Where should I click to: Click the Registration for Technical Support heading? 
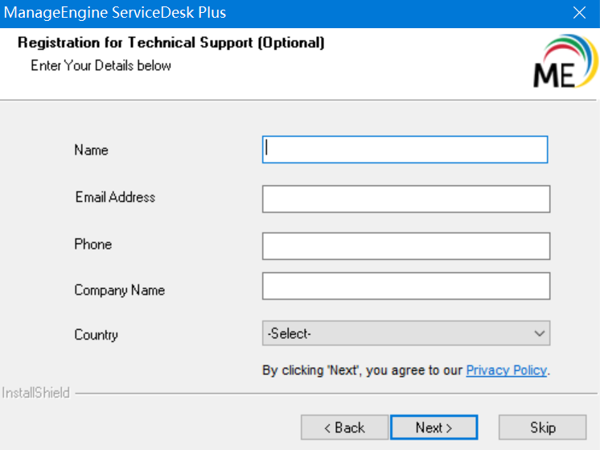coord(171,43)
